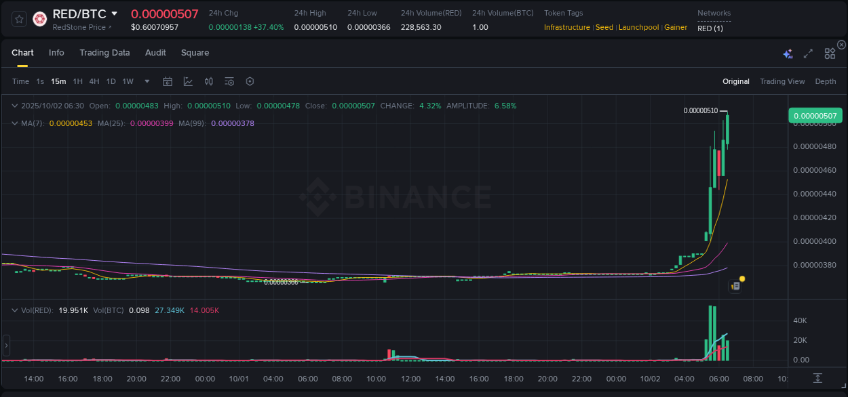
Task: Switch chart mode to Trading View
Action: 782,81
